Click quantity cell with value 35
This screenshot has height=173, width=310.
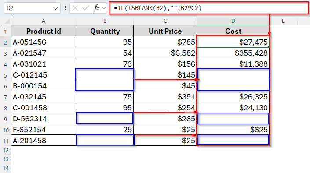[x=105, y=42]
